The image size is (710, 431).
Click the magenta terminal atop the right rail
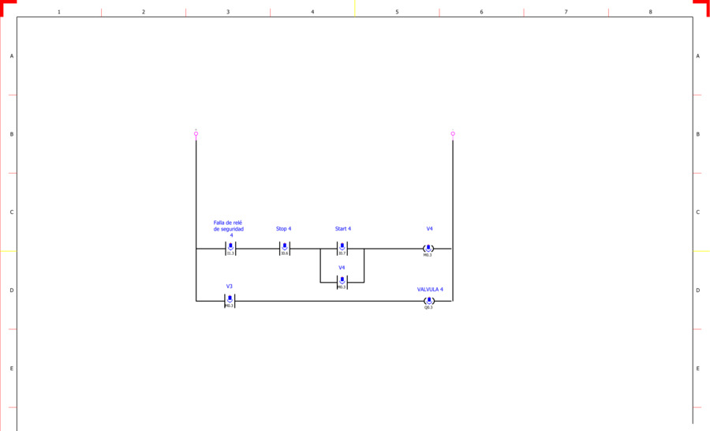[x=453, y=133]
